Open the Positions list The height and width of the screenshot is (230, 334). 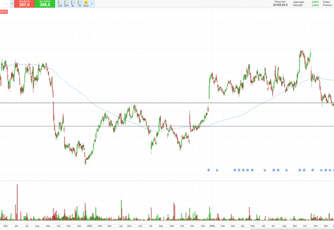click(326, 6)
